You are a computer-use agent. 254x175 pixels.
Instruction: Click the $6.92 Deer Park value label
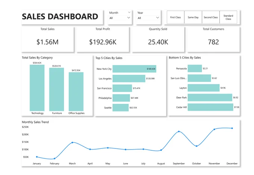tap(236, 98)
